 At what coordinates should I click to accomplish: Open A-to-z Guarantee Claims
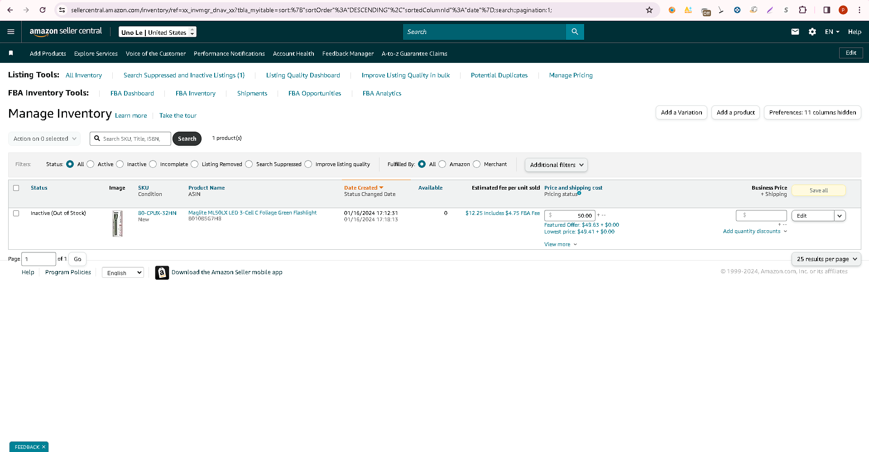[414, 53]
